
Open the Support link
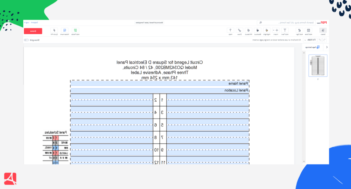click(x=34, y=22)
